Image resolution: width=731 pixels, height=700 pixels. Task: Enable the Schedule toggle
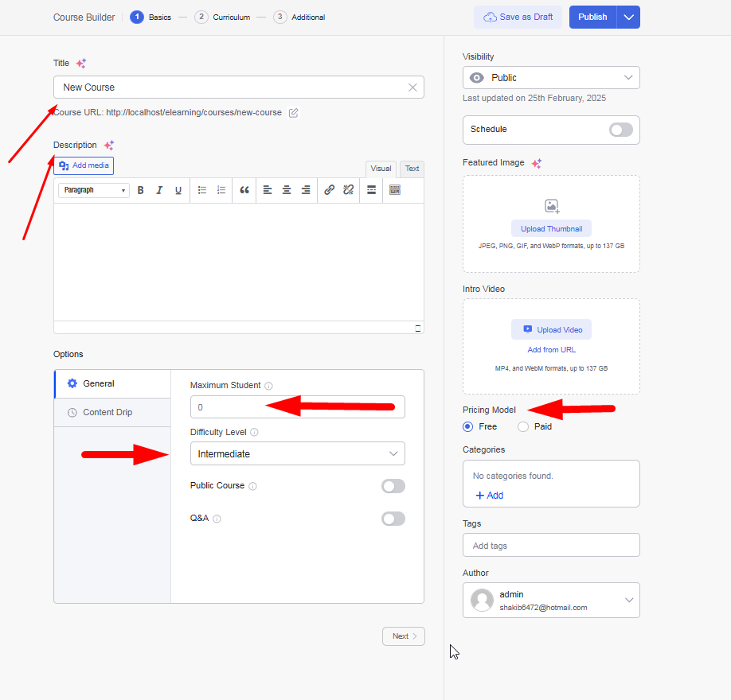pyautogui.click(x=620, y=130)
